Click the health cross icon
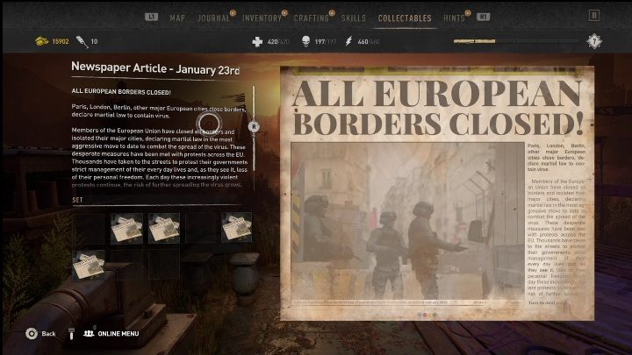This screenshot has height=355, width=632. pos(257,41)
